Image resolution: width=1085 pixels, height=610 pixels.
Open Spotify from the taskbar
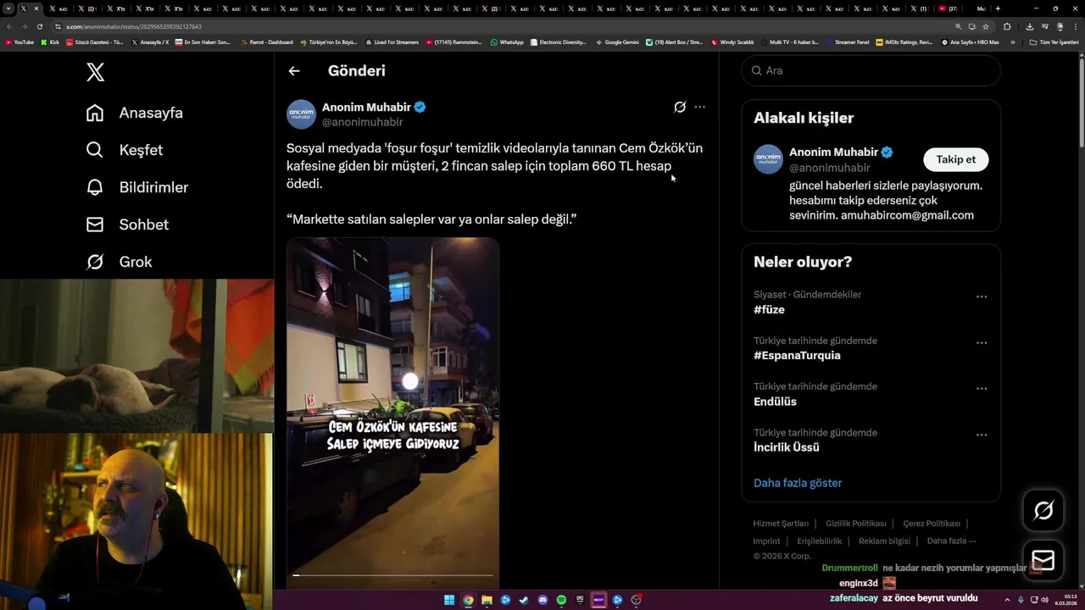point(561,600)
